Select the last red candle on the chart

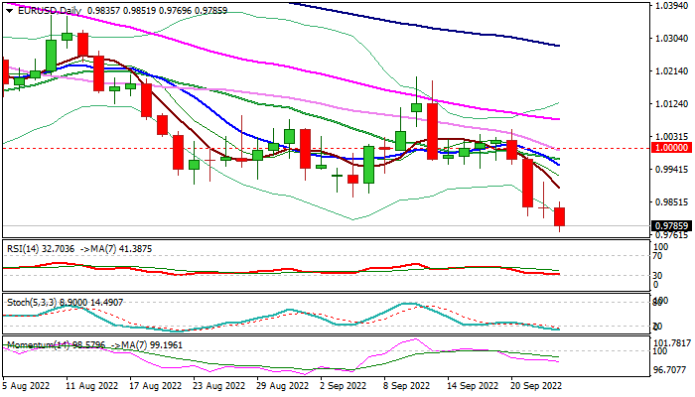click(x=560, y=218)
